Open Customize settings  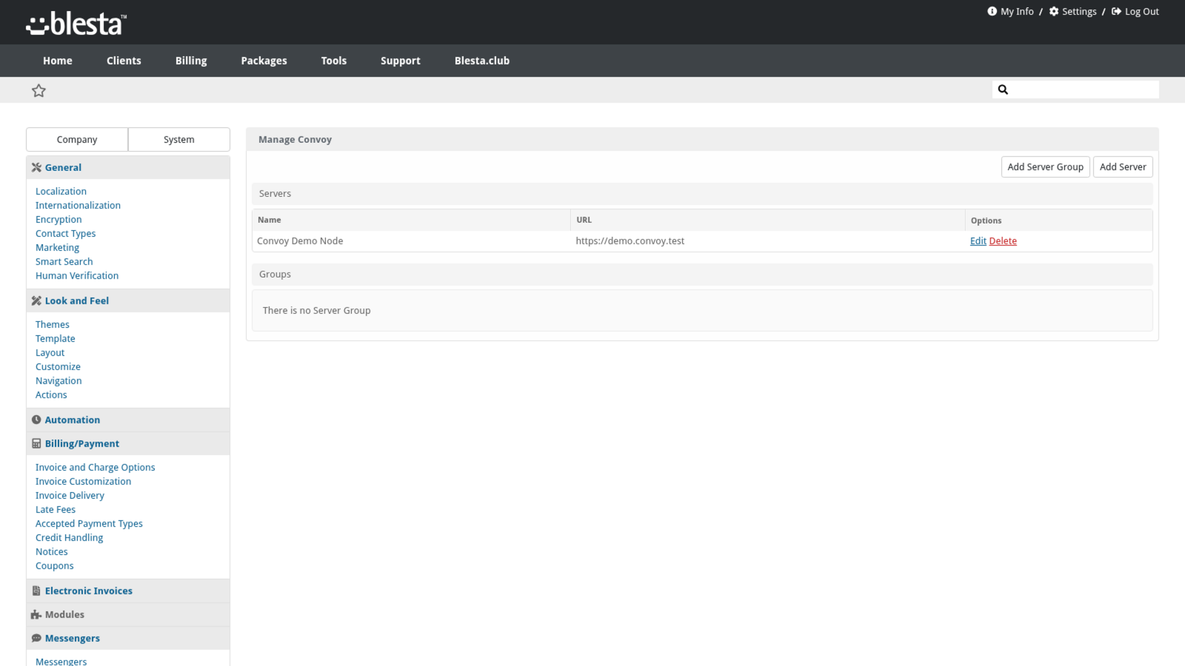click(x=58, y=367)
